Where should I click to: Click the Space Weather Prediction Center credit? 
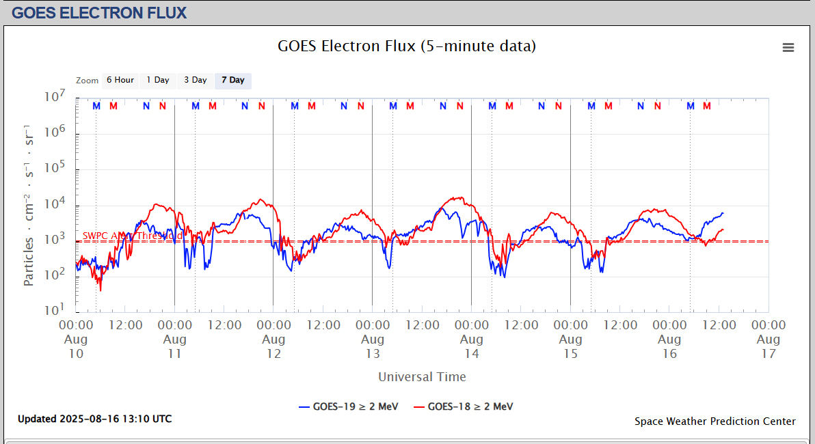714,421
